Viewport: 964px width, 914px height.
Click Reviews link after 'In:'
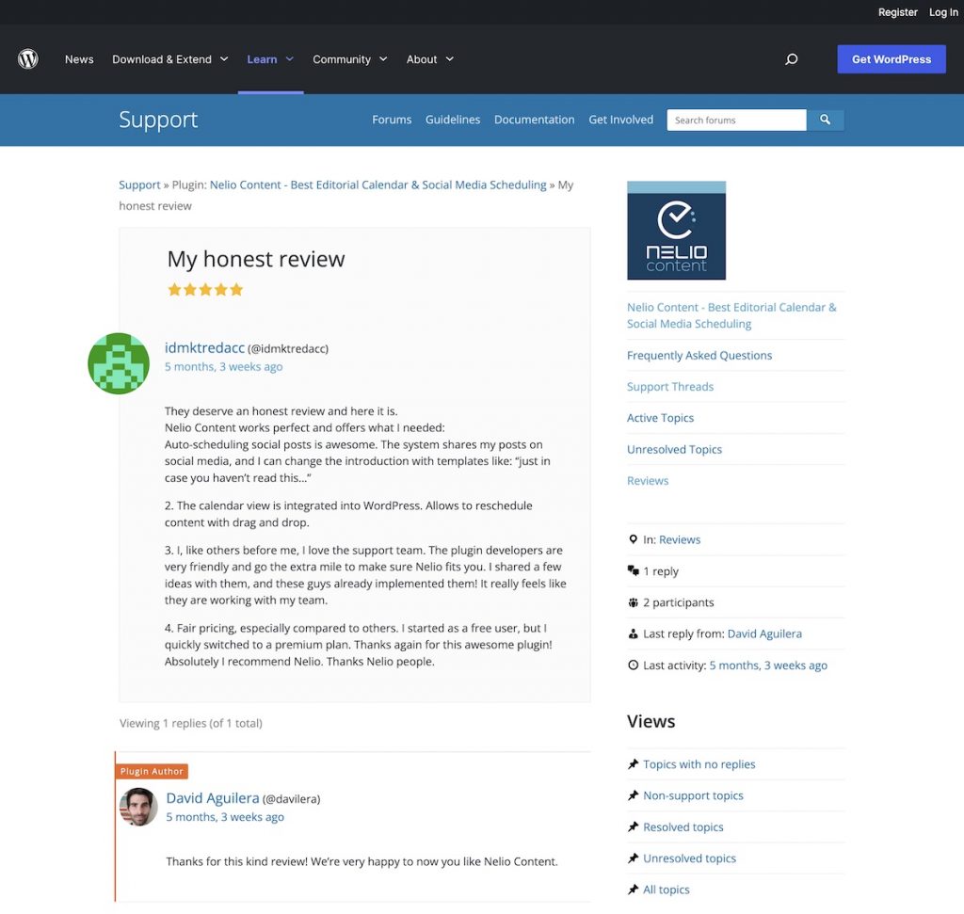click(680, 539)
